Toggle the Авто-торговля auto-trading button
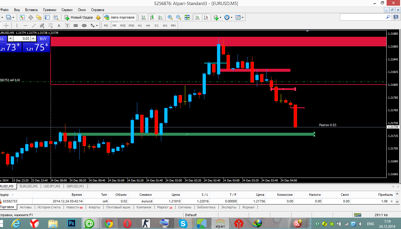Image resolution: width=401 pixels, height=229 pixels. (120, 17)
